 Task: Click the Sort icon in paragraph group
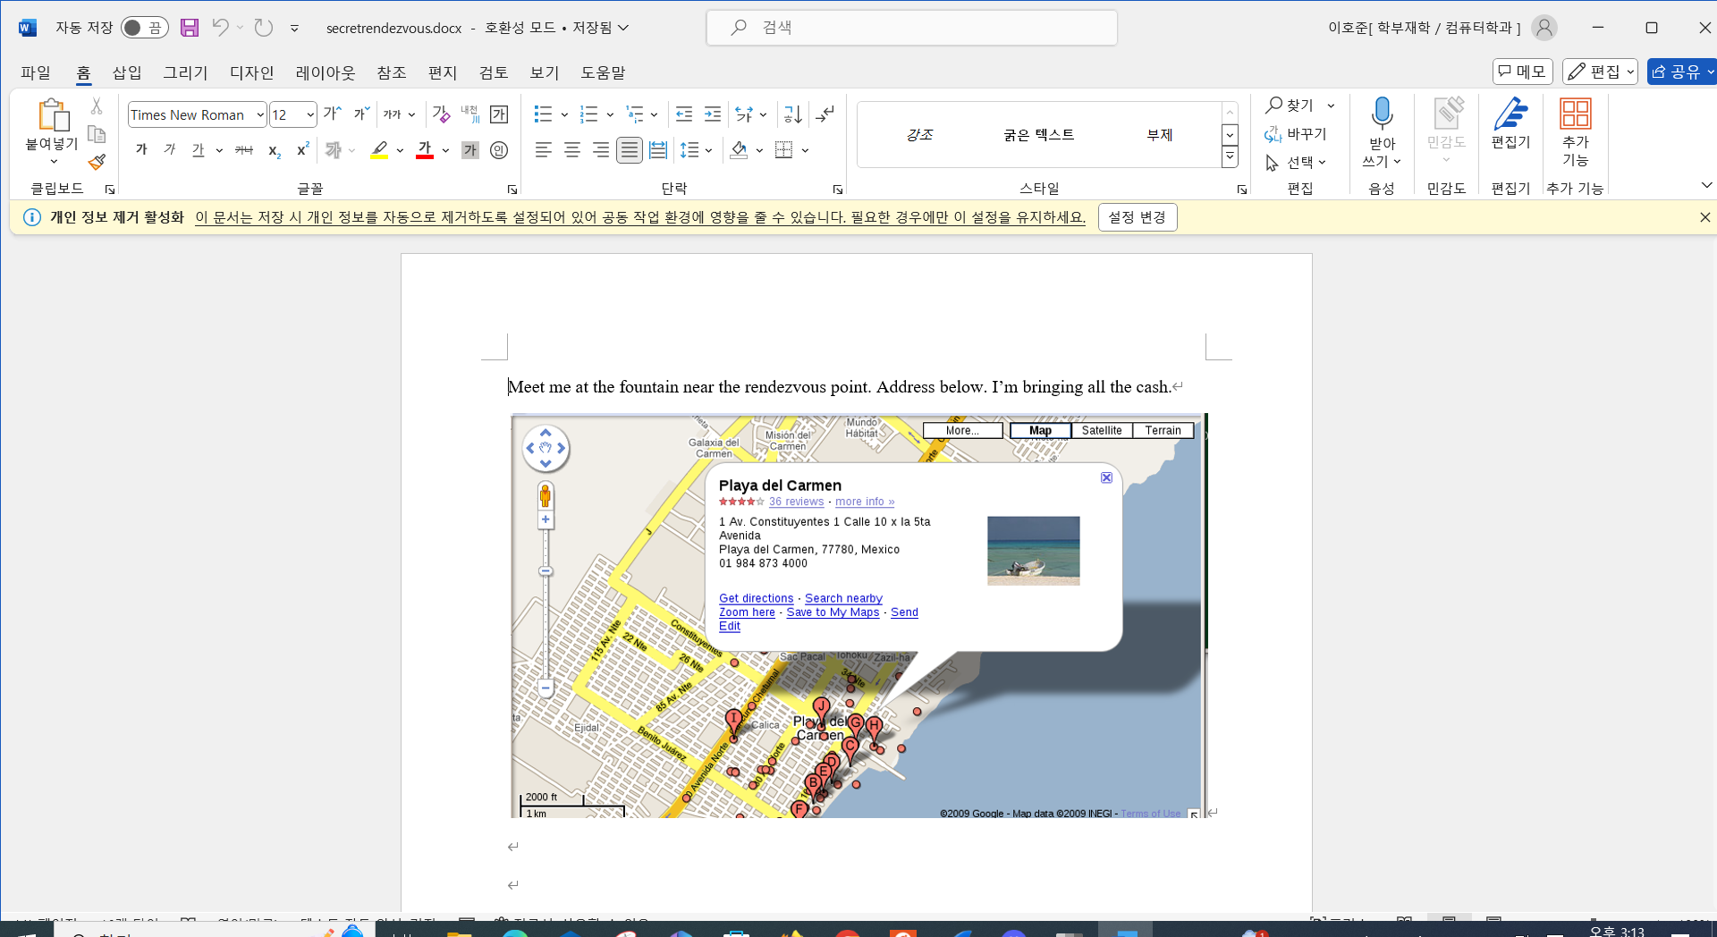click(x=793, y=114)
